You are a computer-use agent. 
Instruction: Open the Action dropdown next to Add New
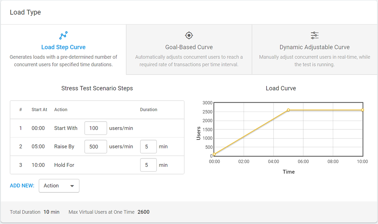(x=59, y=186)
